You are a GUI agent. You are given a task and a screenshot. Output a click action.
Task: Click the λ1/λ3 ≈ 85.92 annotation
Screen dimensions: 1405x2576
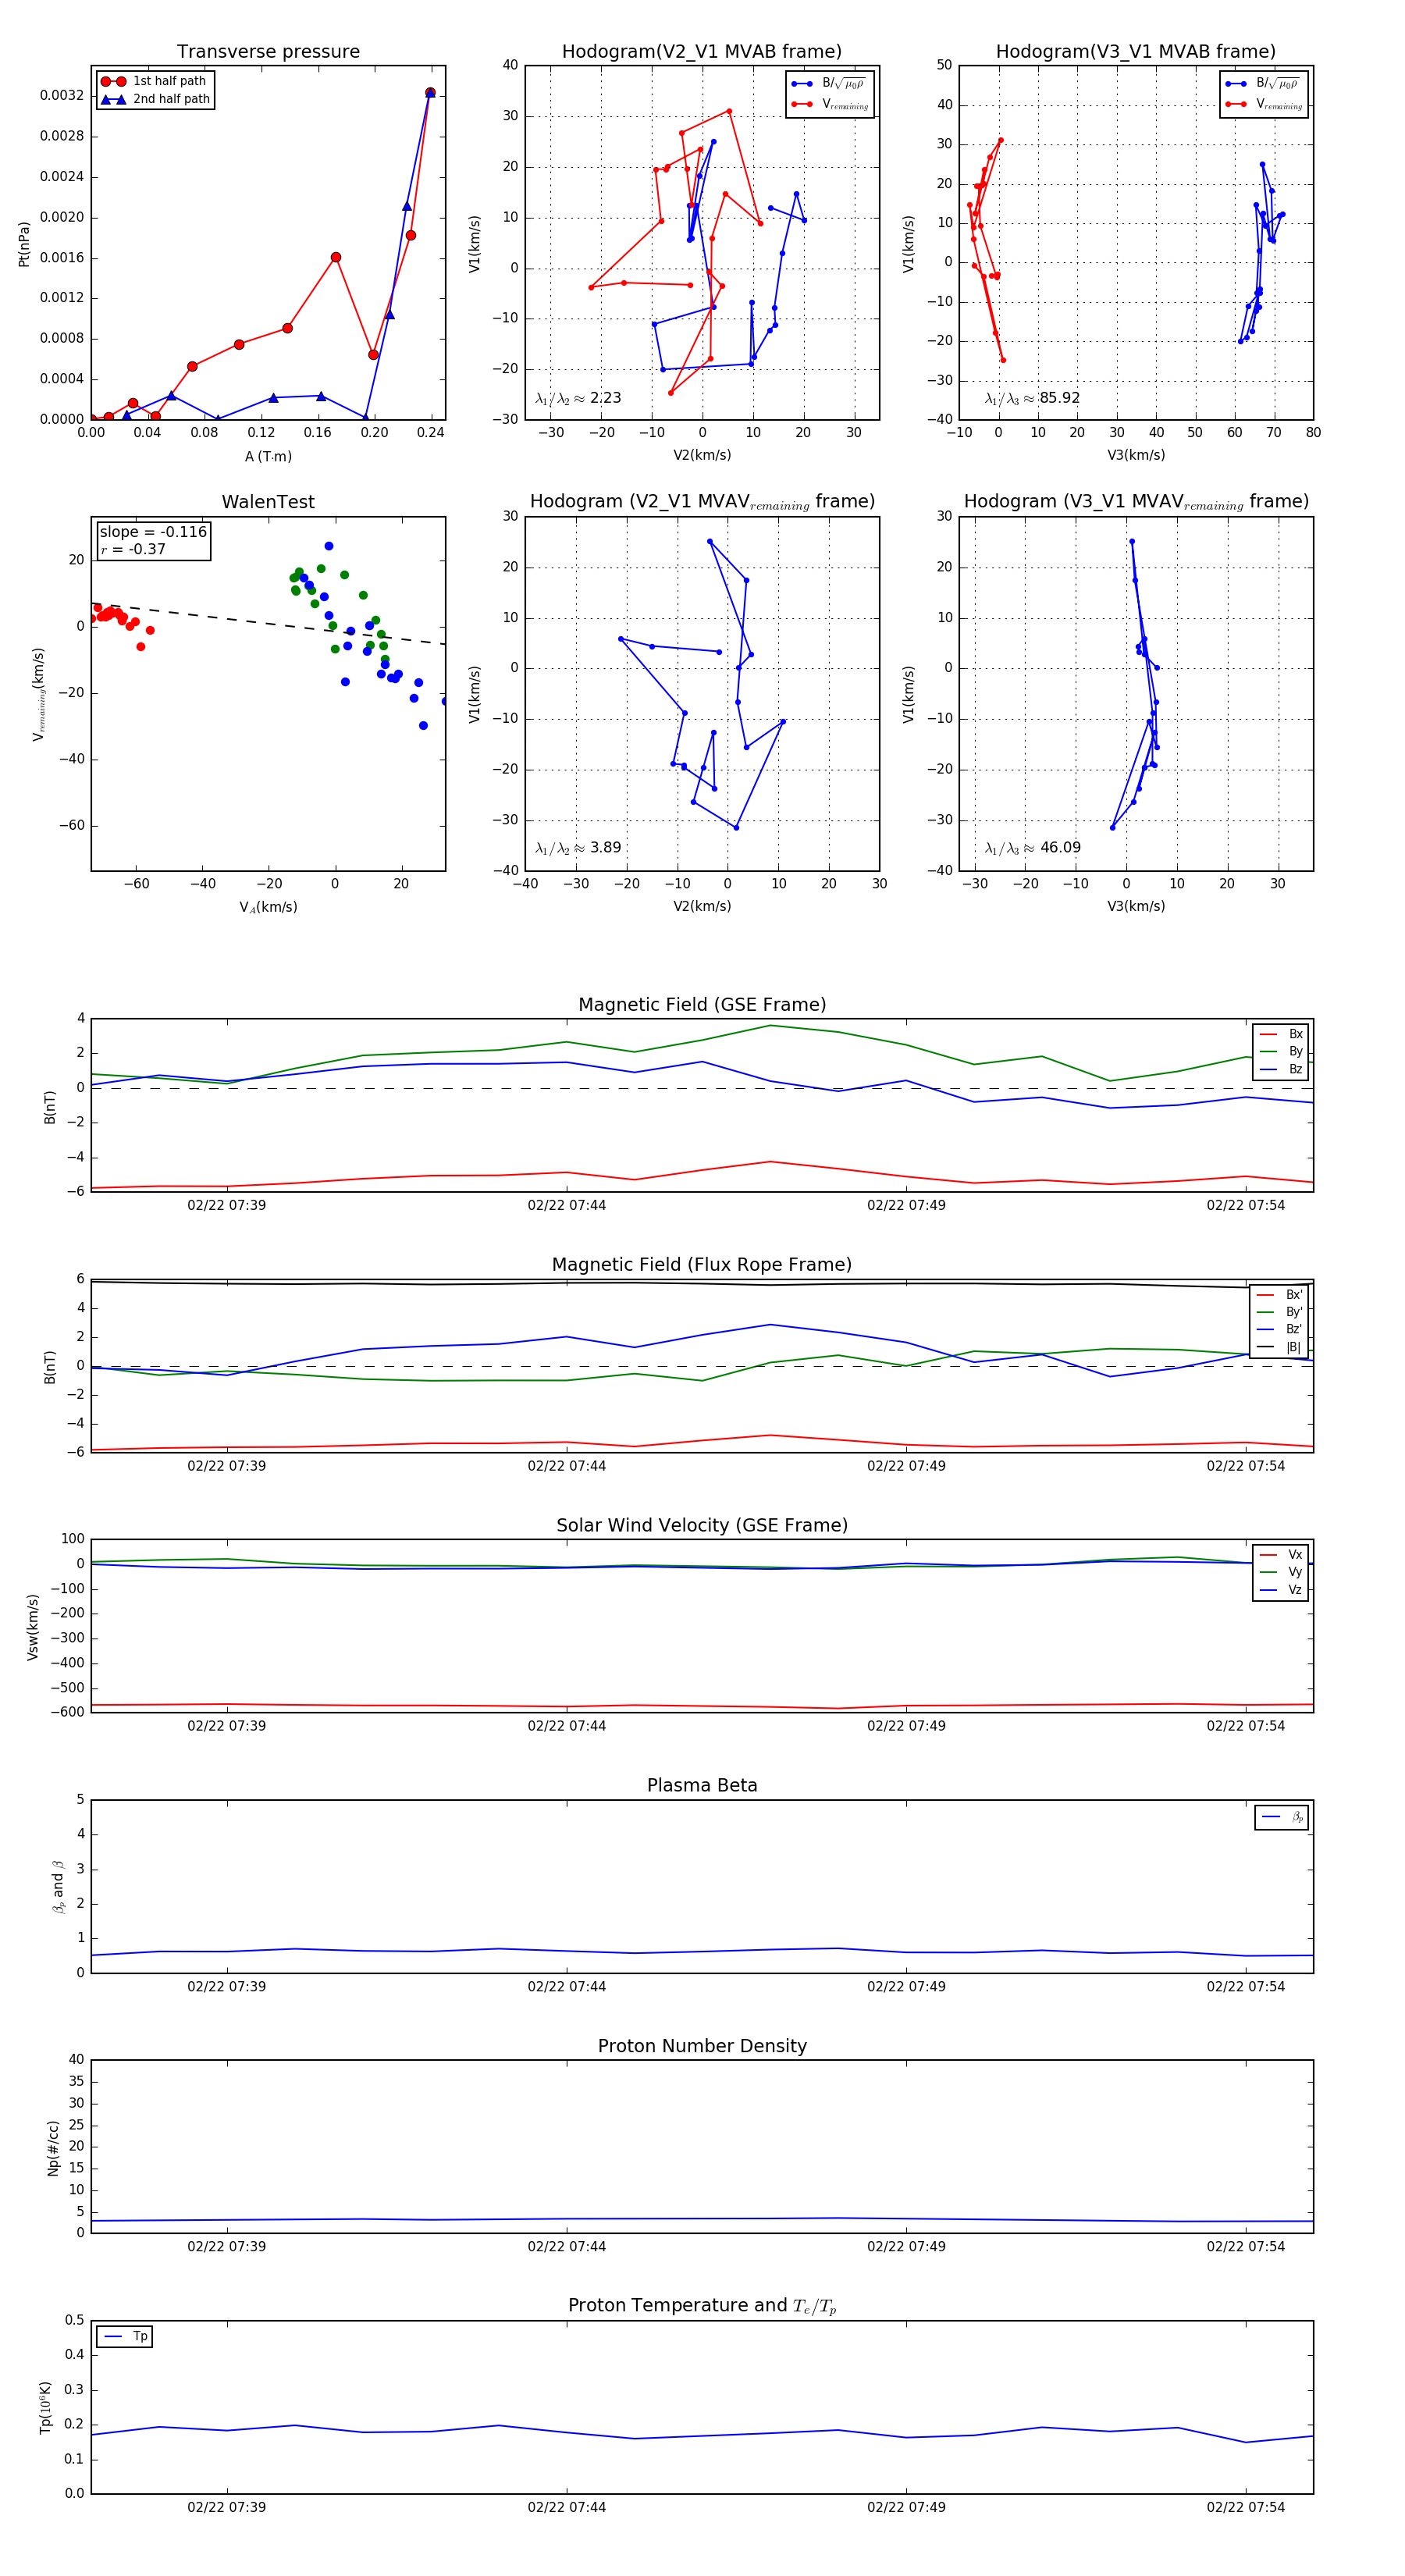click(1032, 398)
